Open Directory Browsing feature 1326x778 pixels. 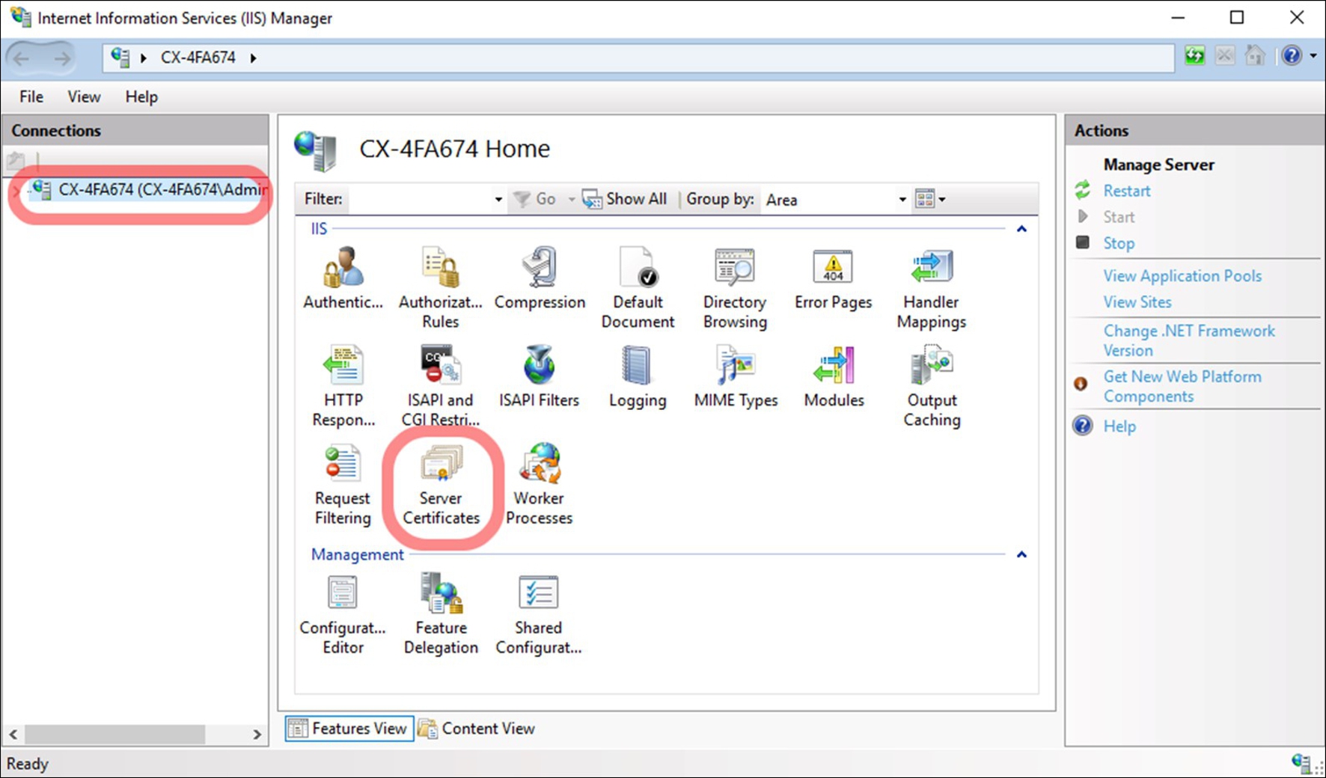click(735, 288)
